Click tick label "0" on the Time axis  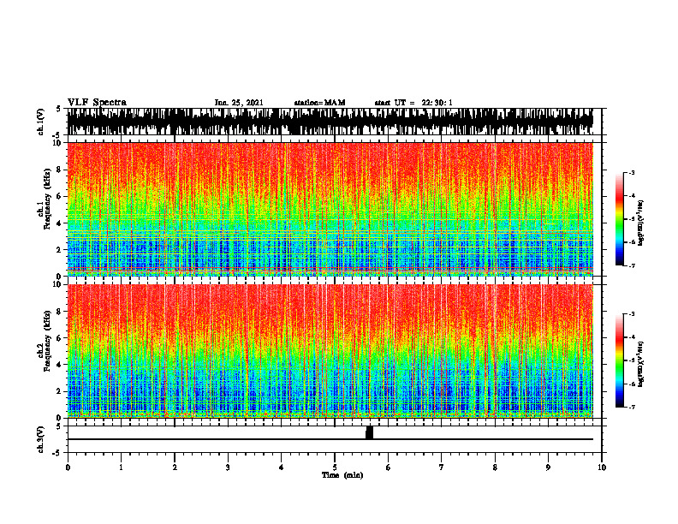(x=68, y=467)
